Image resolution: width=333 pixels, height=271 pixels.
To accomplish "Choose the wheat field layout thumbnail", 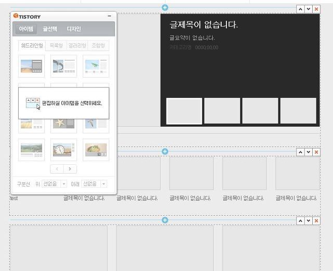I will coord(31,126).
